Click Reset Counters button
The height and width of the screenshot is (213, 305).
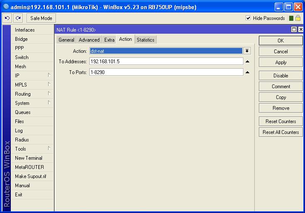280,121
